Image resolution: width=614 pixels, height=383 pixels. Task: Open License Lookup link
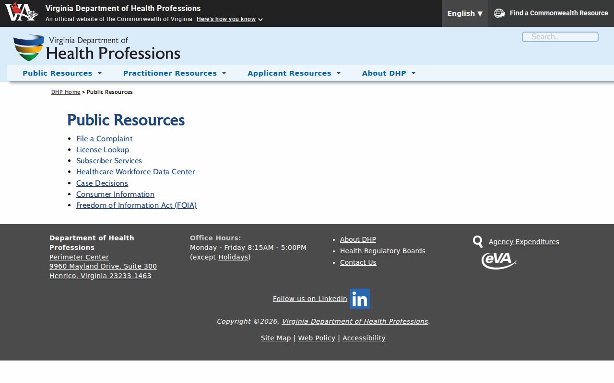point(103,150)
